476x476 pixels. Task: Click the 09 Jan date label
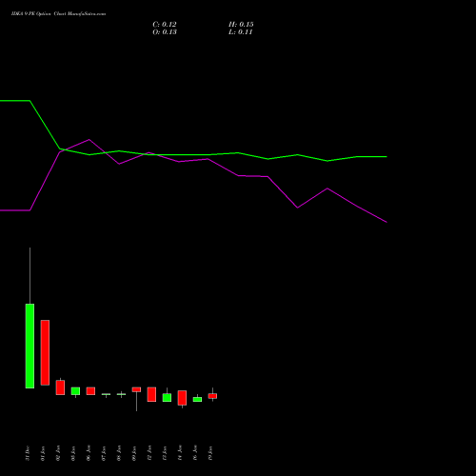click(x=134, y=453)
